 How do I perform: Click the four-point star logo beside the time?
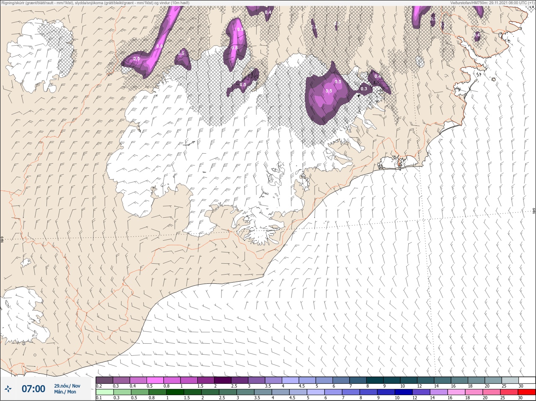coord(8,389)
